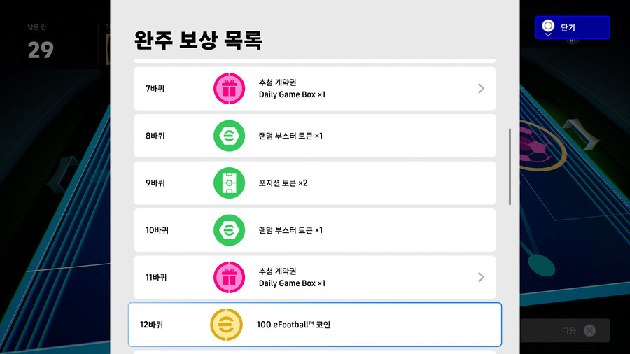Click the 10바퀴 random booster token icon

click(229, 230)
